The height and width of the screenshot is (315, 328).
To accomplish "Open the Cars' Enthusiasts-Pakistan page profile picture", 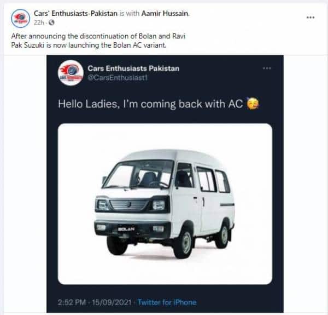I will click(x=20, y=19).
